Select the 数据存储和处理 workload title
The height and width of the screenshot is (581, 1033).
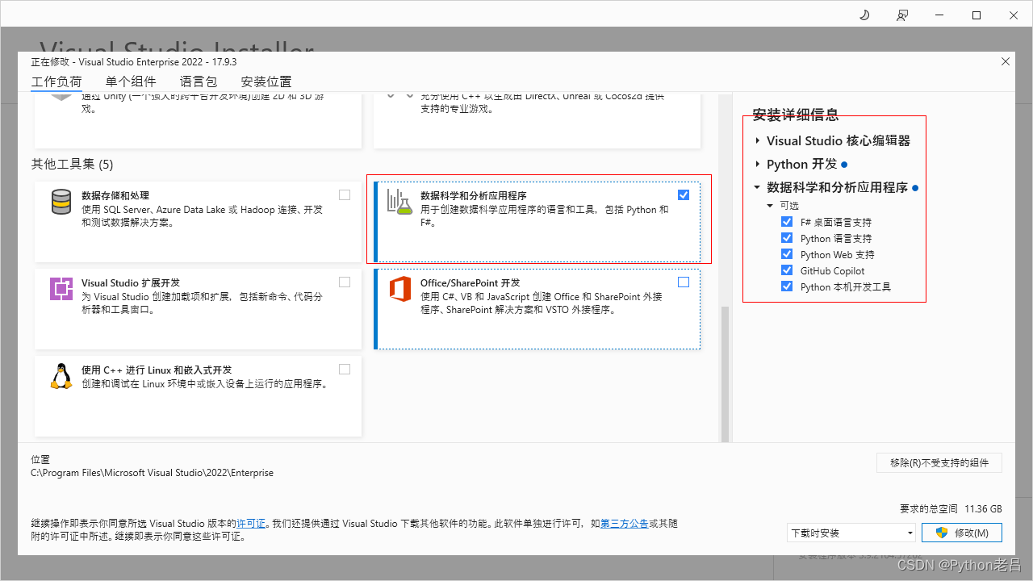pyautogui.click(x=115, y=195)
